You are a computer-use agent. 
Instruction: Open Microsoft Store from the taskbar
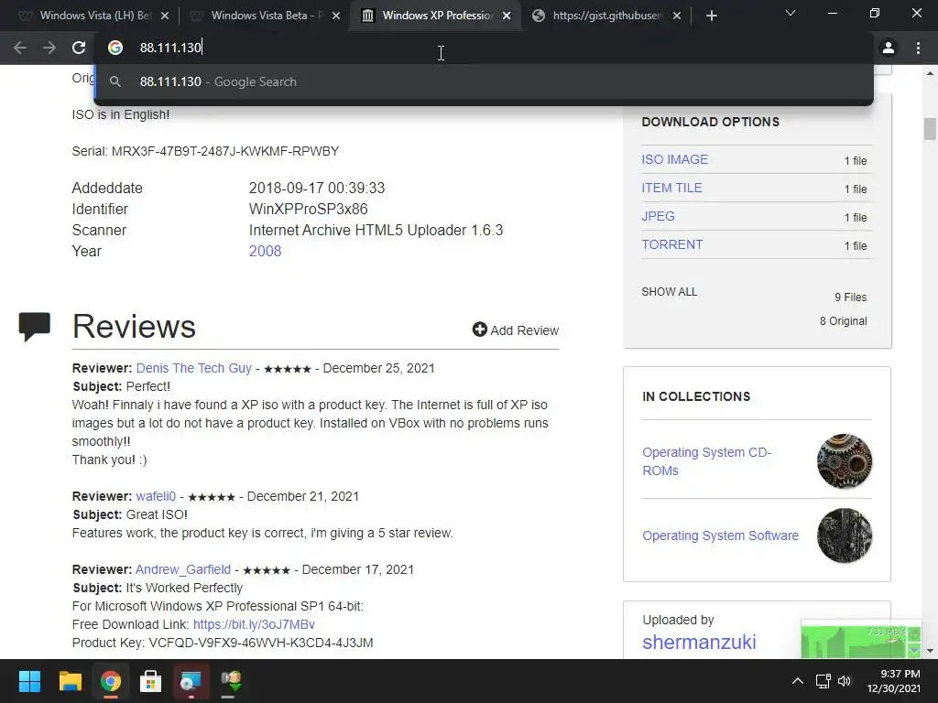[x=150, y=681]
